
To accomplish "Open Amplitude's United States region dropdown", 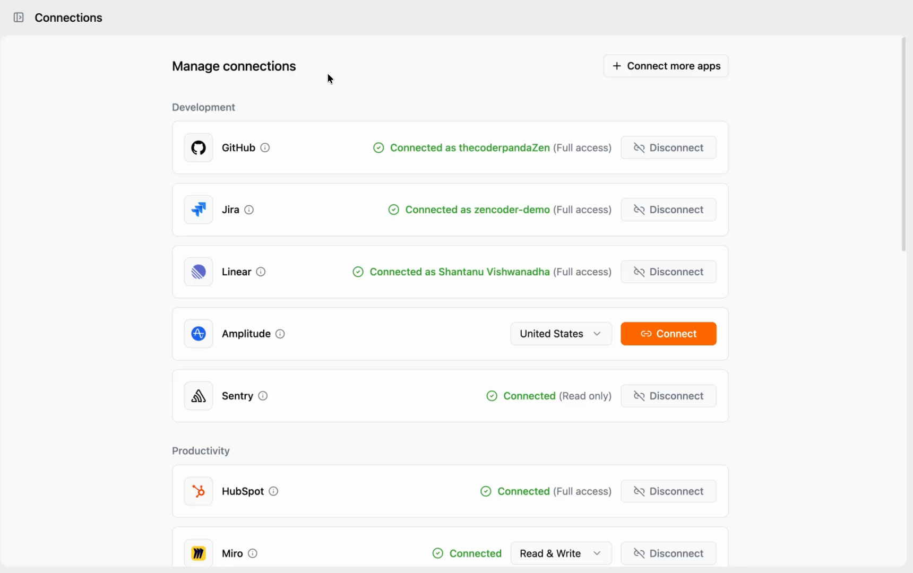I will pyautogui.click(x=561, y=334).
